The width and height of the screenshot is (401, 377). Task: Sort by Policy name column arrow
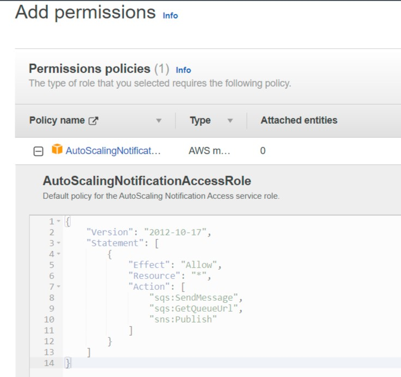[x=159, y=120]
